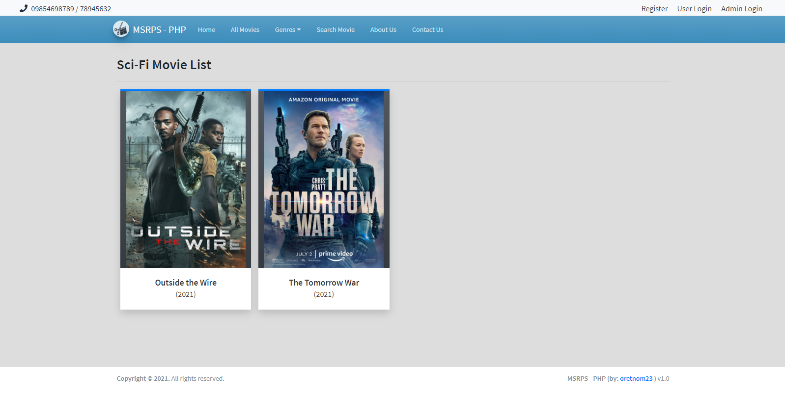Click the (2021) year under Outside the Wire
785x393 pixels.
coord(186,294)
